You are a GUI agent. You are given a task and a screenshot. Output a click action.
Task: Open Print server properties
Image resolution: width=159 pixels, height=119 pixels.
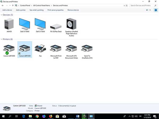click(x=56, y=10)
